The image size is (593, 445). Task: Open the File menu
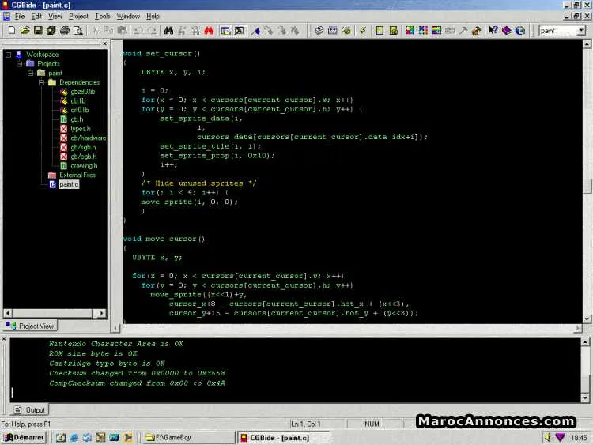point(20,17)
